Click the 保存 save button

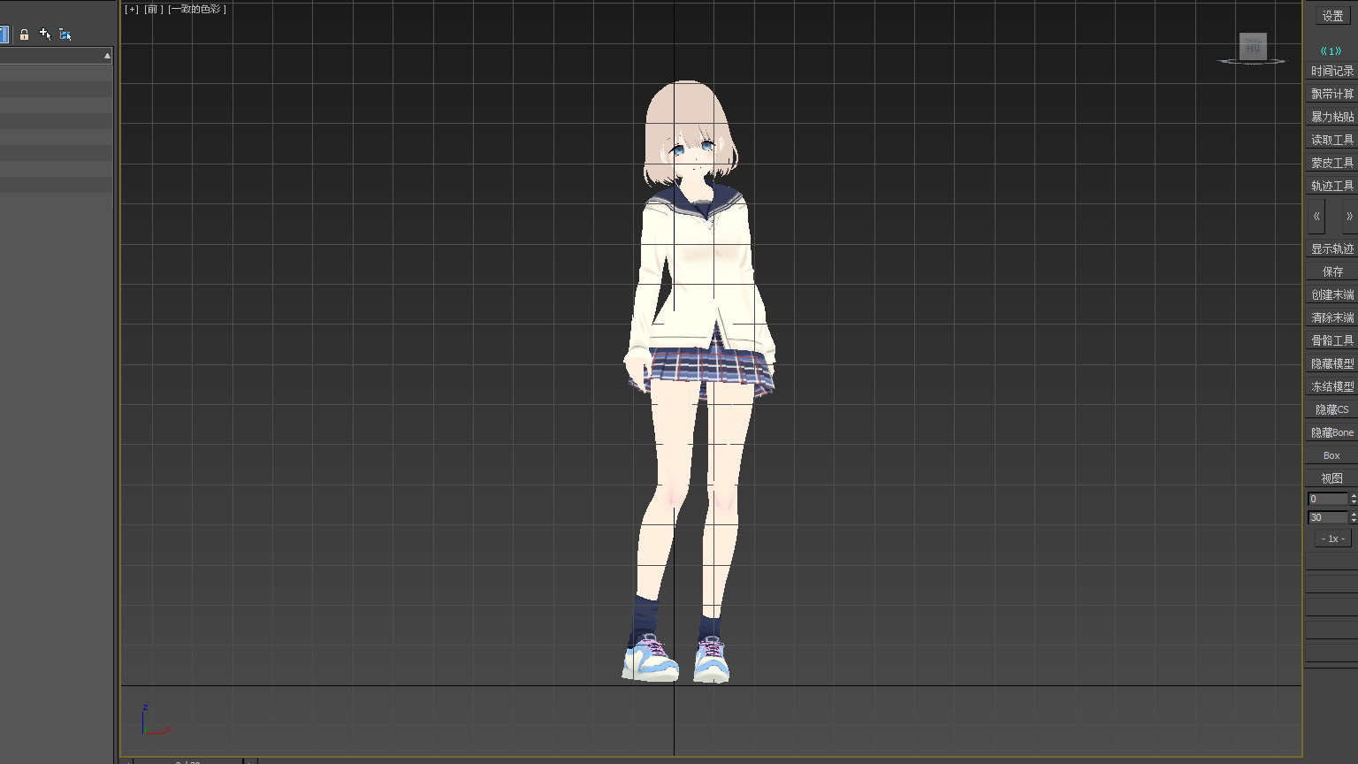click(x=1331, y=271)
